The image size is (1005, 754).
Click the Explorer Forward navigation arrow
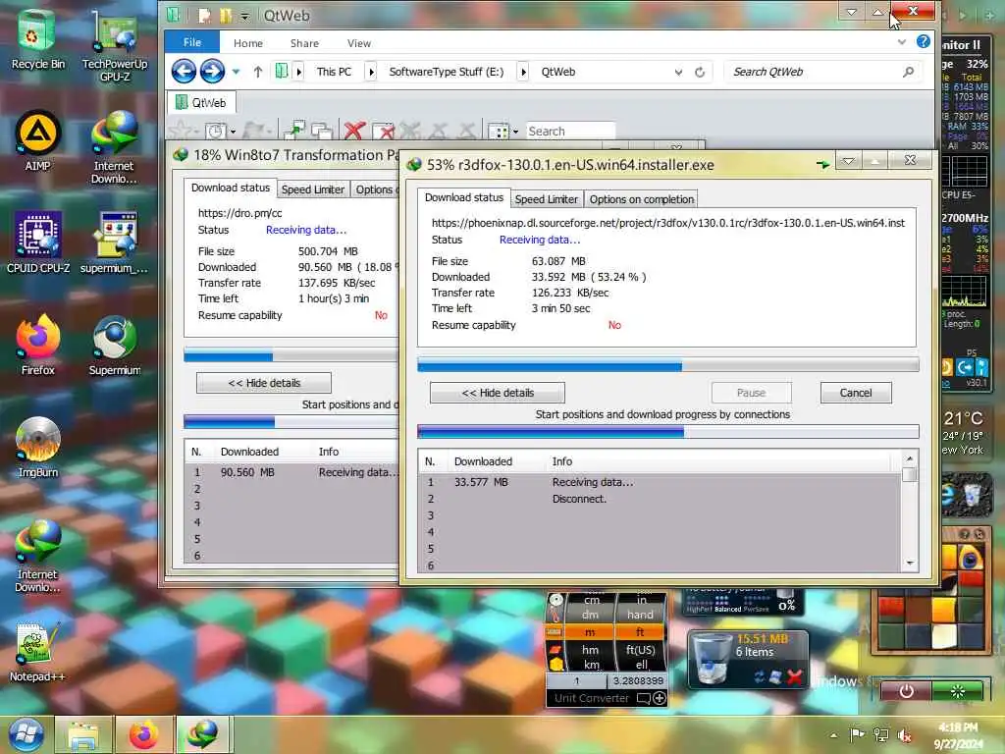[212, 71]
